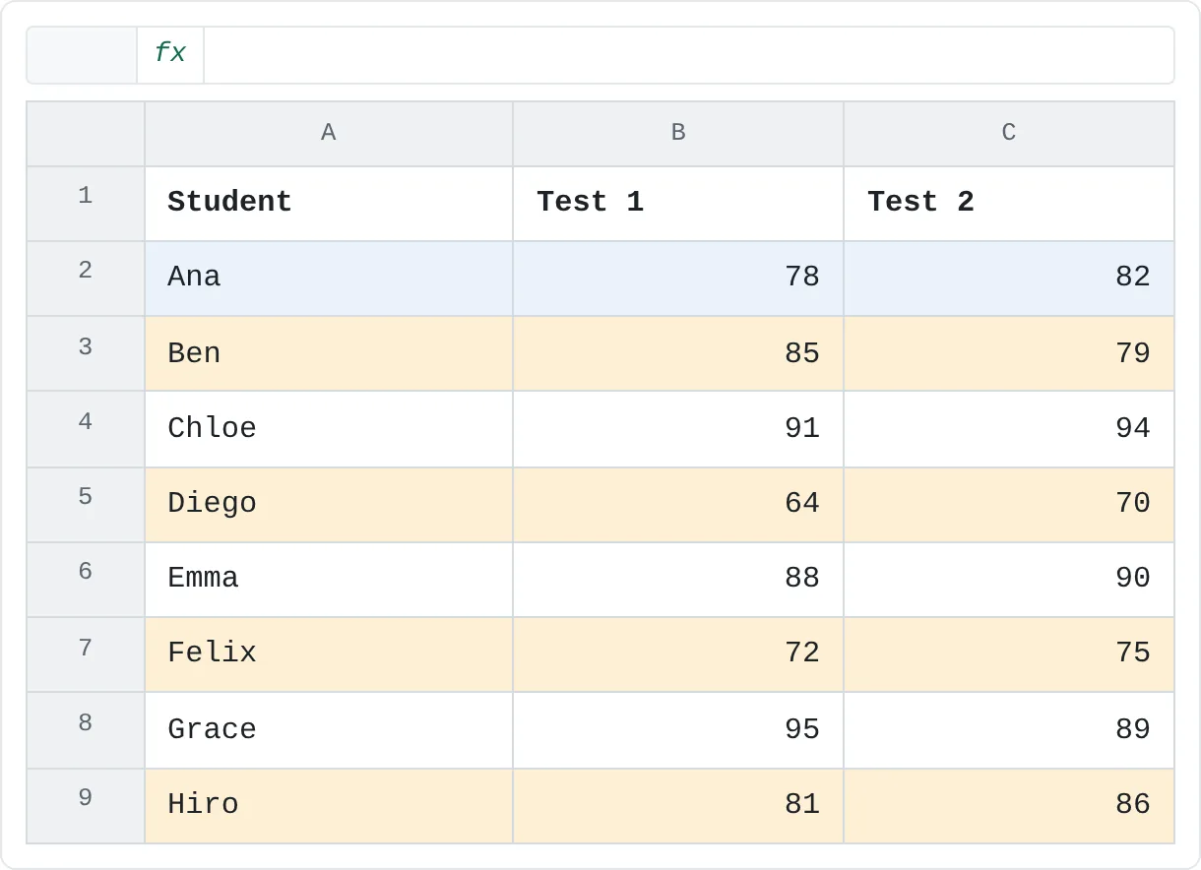Screen dimensions: 1201x870
Task: Click Emma's Test 2 score 90
Action: 1009,580
